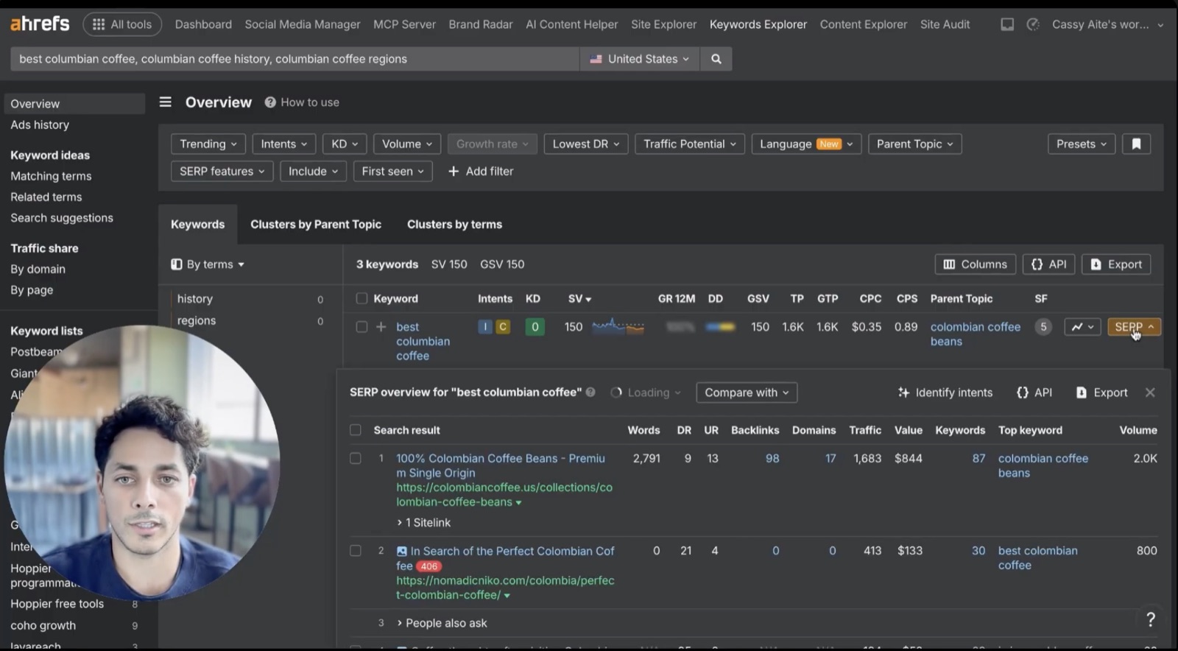Screen dimensions: 1178x651
Task: Click Add filter
Action: click(x=481, y=171)
